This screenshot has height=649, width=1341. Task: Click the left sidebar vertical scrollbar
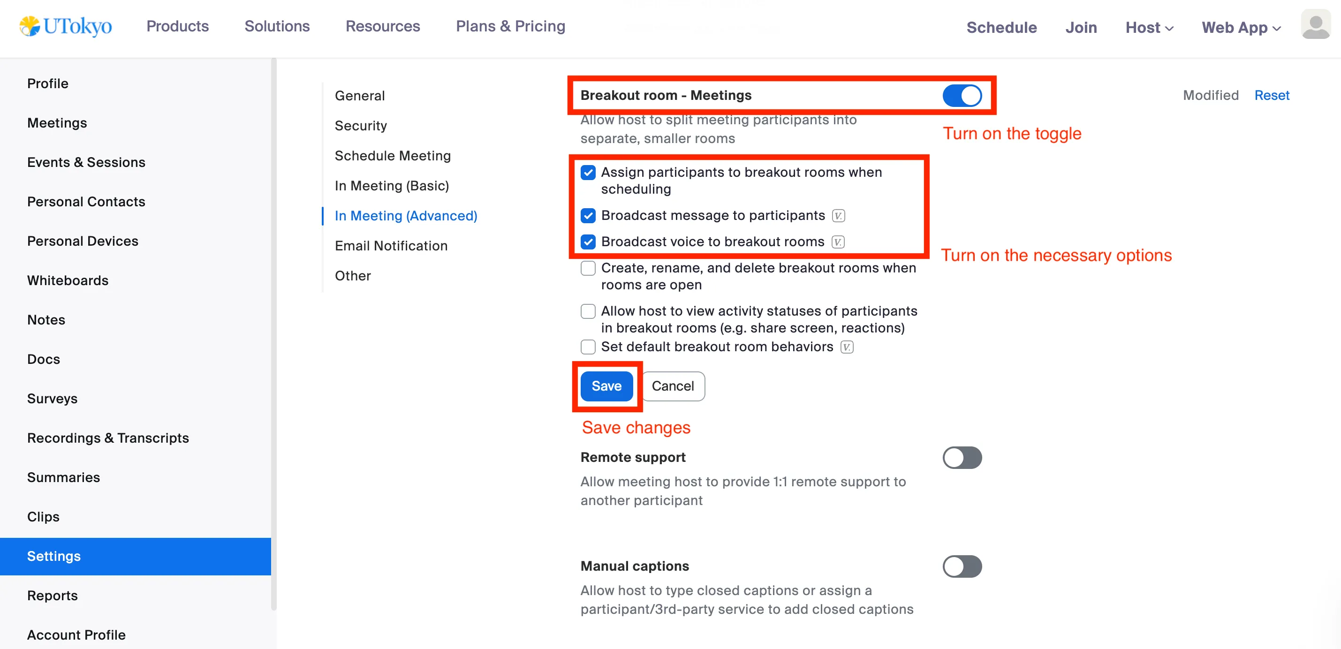(274, 333)
